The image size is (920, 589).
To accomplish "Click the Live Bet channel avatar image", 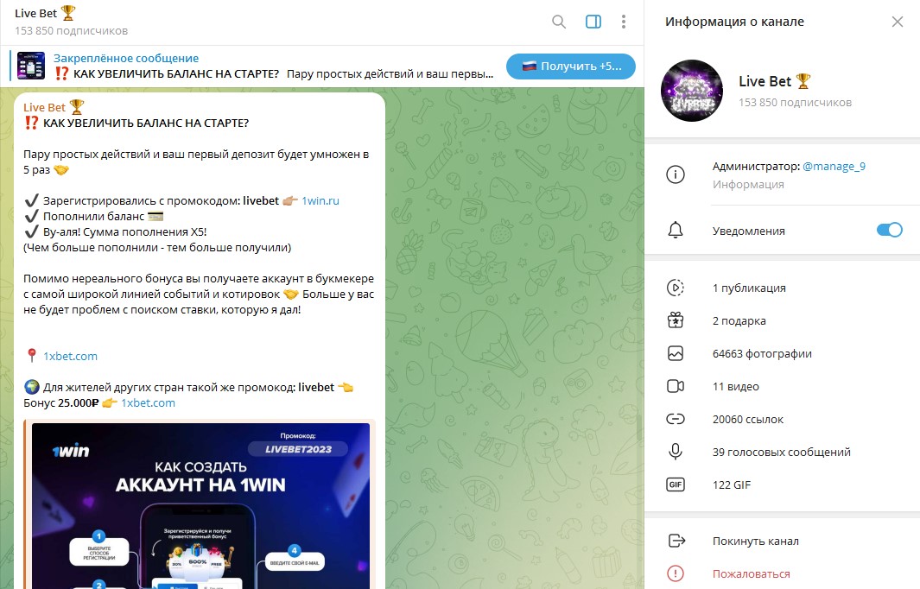I will [691, 90].
